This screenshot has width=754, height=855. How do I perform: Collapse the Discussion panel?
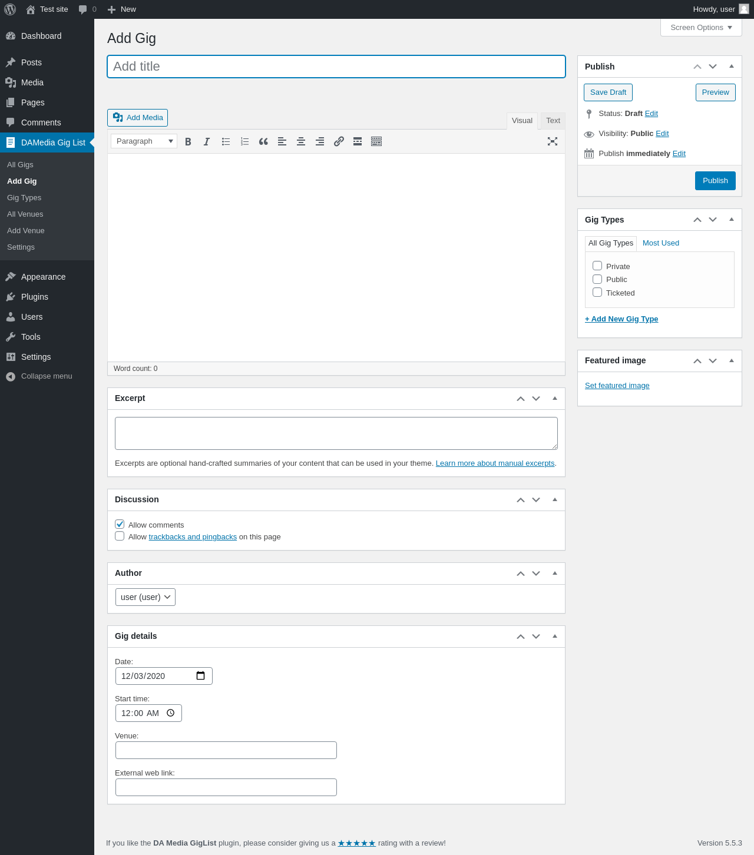[555, 500]
